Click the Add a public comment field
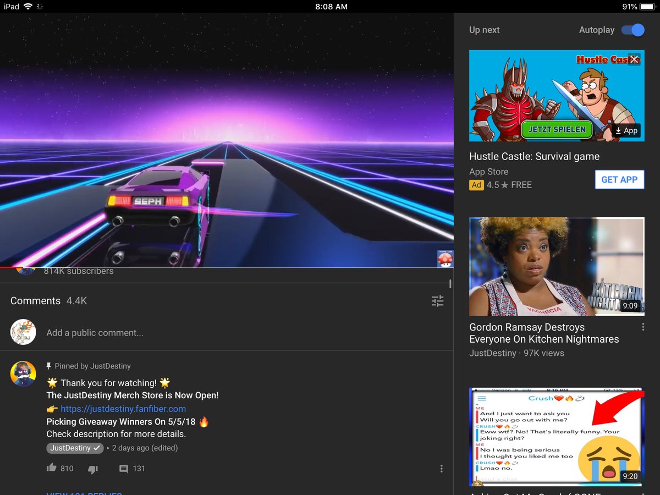The width and height of the screenshot is (660, 495). (x=95, y=333)
